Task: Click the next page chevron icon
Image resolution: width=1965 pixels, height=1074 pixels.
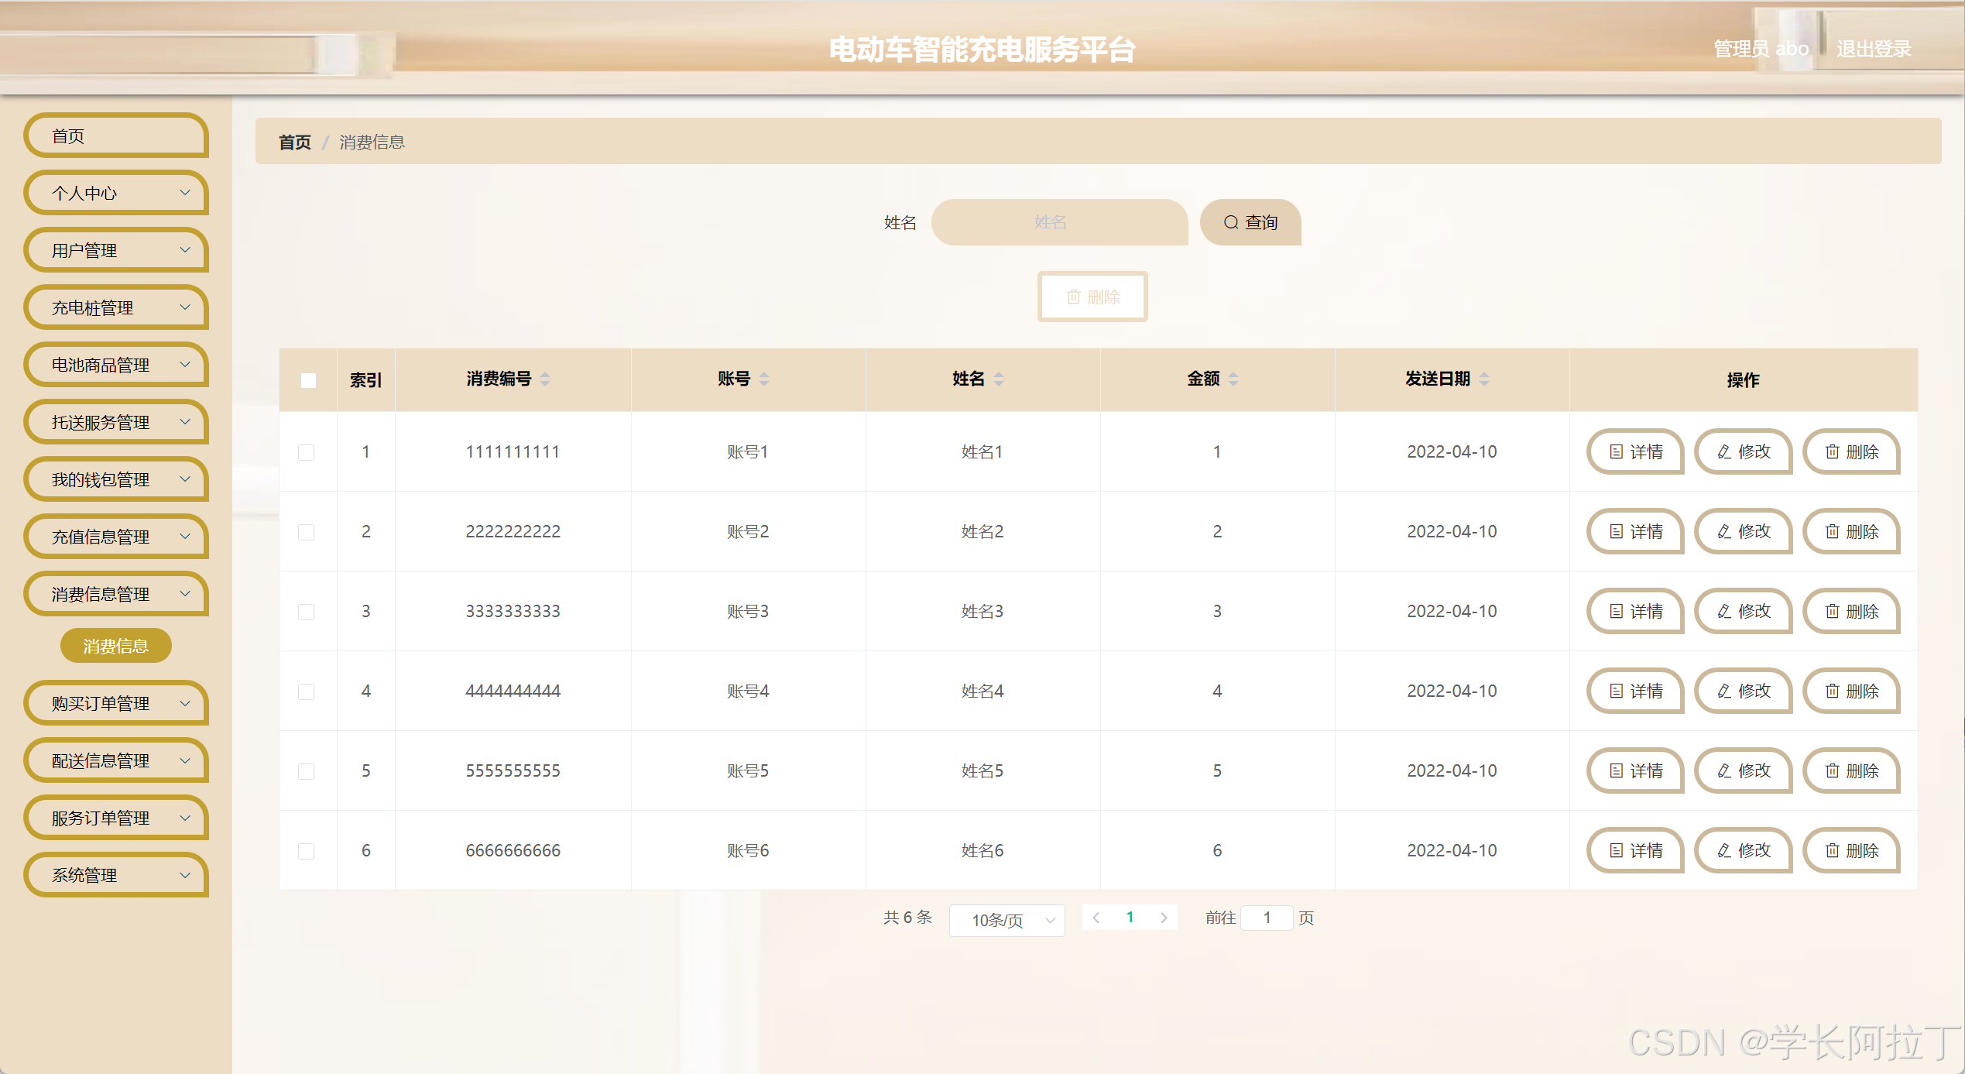Action: (x=1164, y=918)
